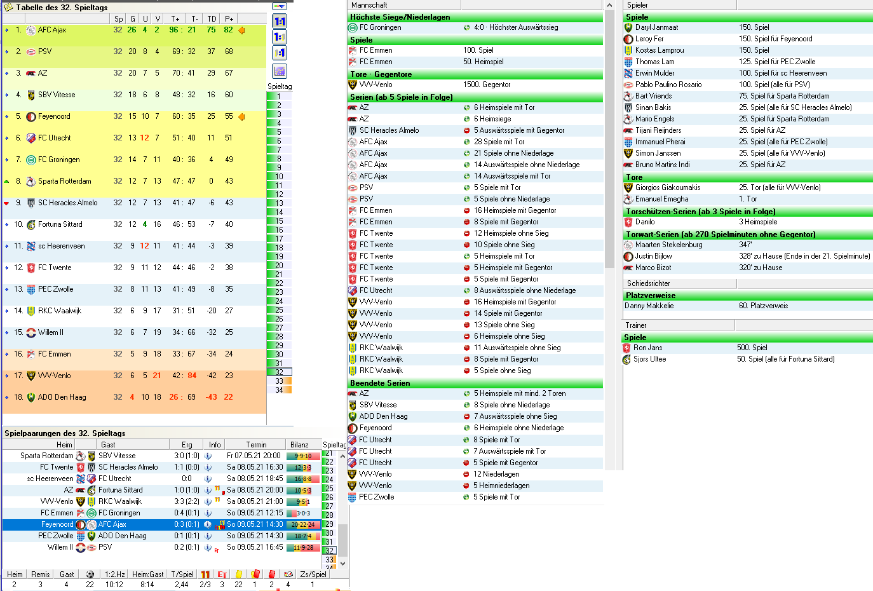The image size is (873, 591).
Task: Click the ET own-goal icon in the statistics bar
Action: [222, 574]
